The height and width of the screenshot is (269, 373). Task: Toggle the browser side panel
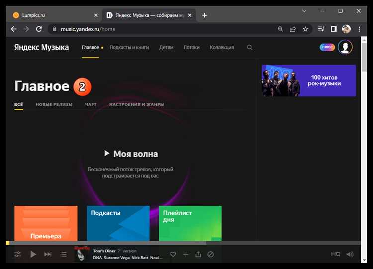click(334, 29)
